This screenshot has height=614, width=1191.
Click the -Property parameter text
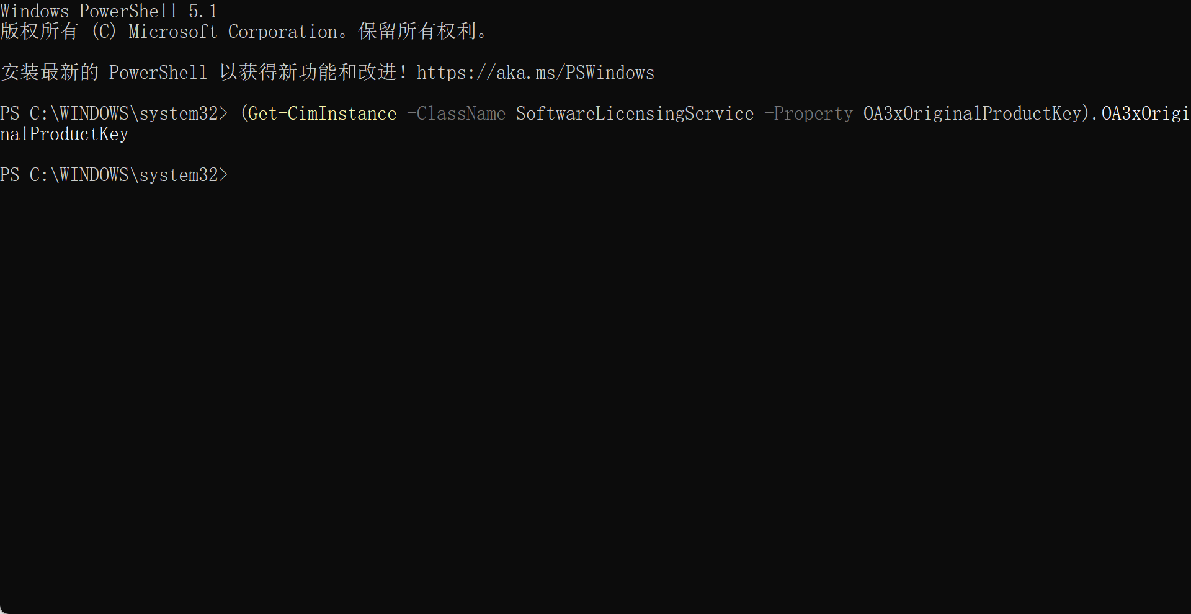coord(808,113)
